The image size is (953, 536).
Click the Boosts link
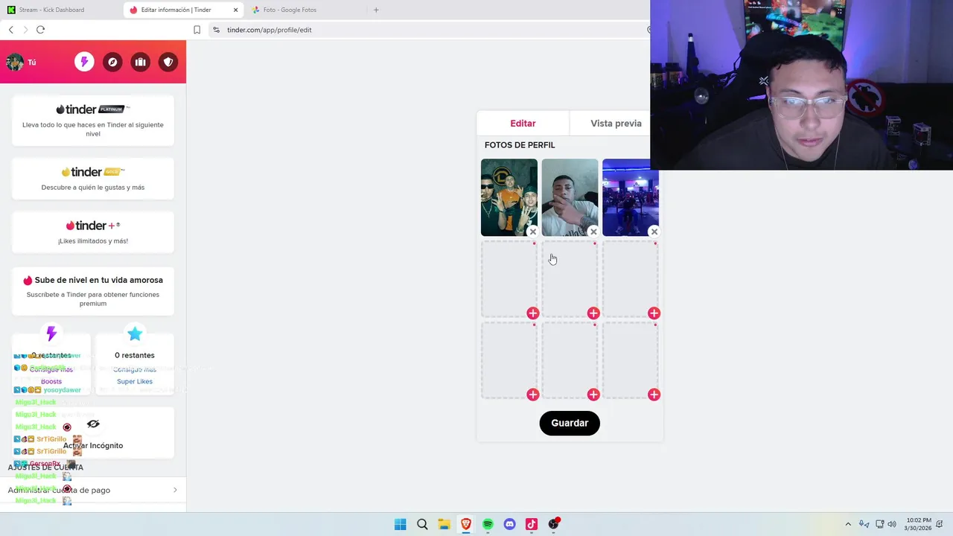pos(51,381)
